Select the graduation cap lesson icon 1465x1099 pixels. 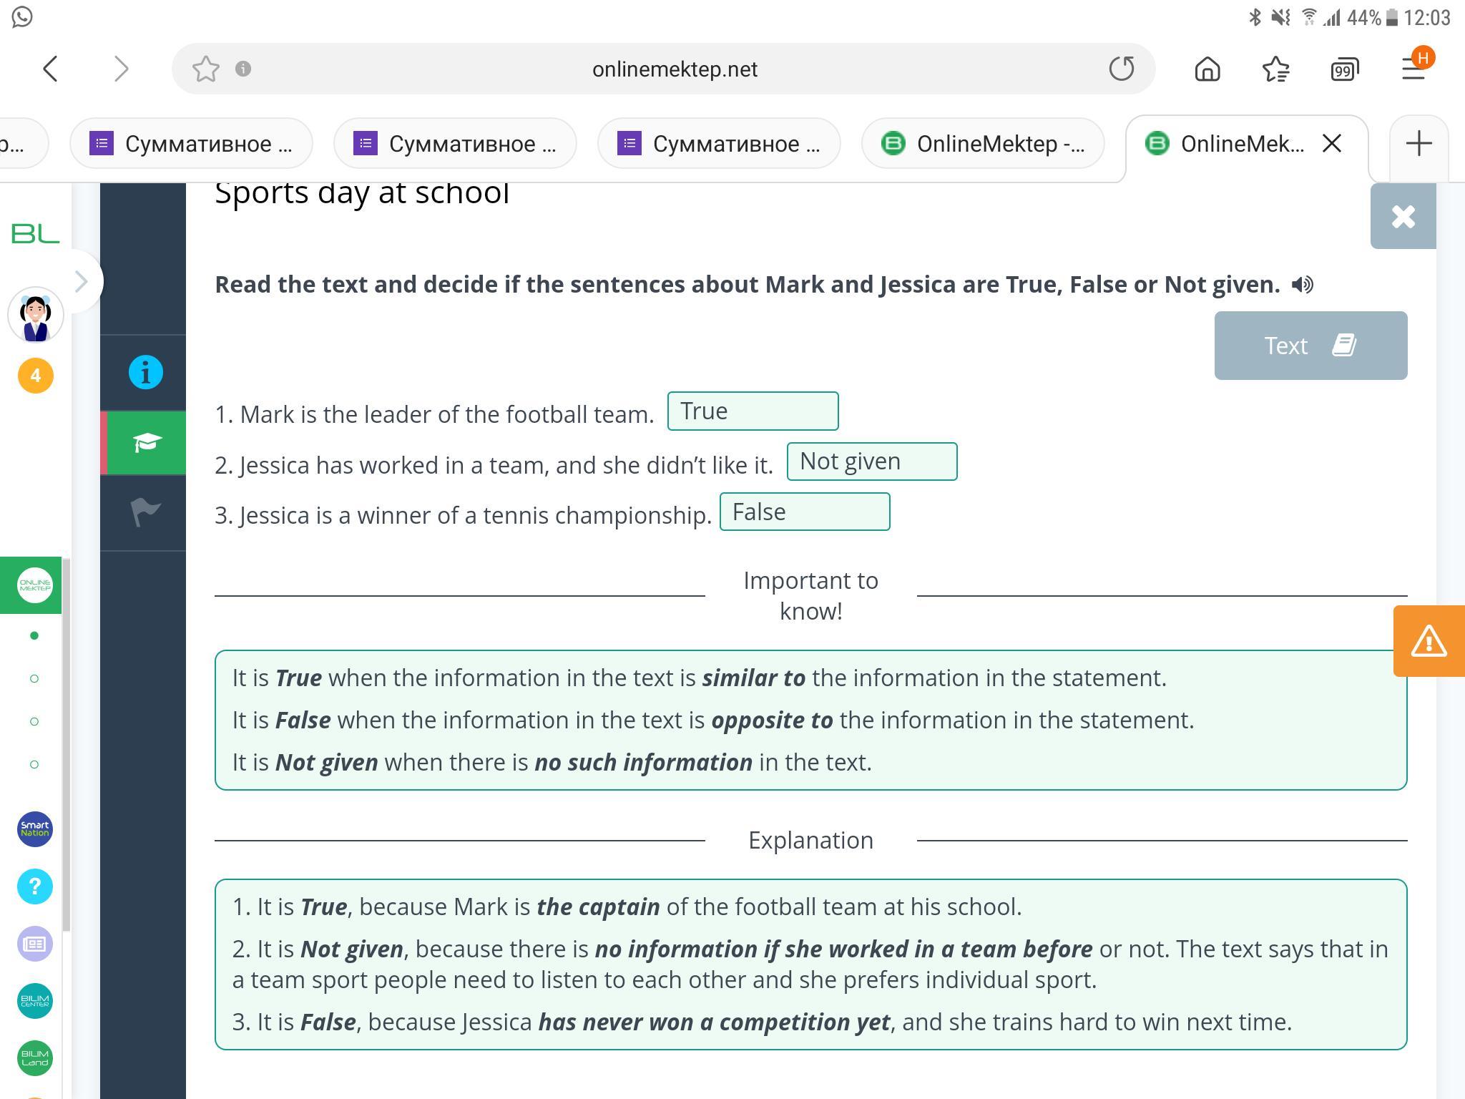(x=145, y=443)
